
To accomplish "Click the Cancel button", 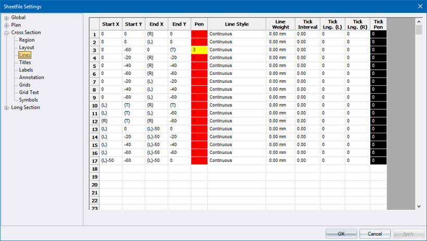I will (375, 233).
